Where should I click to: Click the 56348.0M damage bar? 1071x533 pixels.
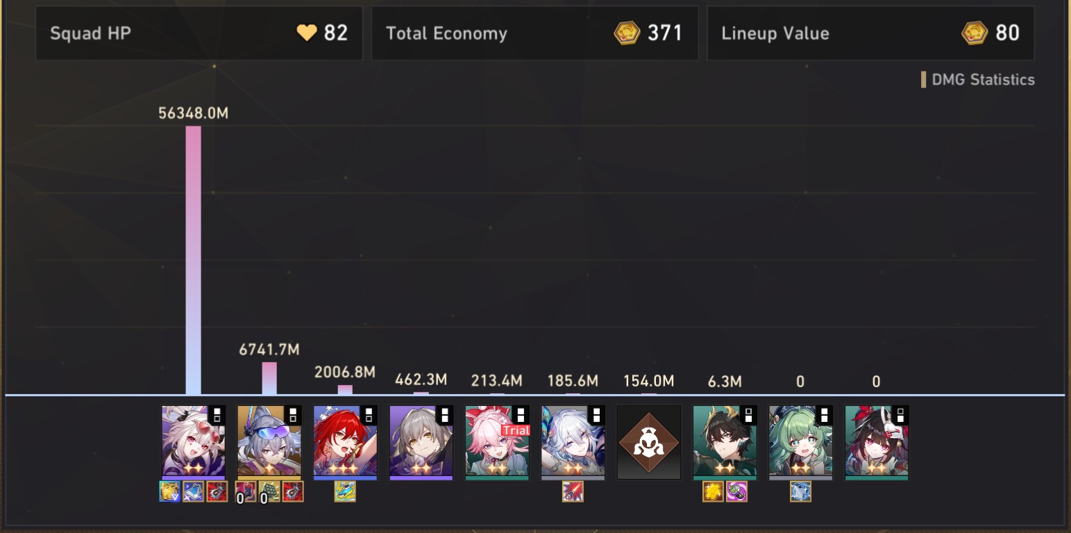tap(193, 260)
